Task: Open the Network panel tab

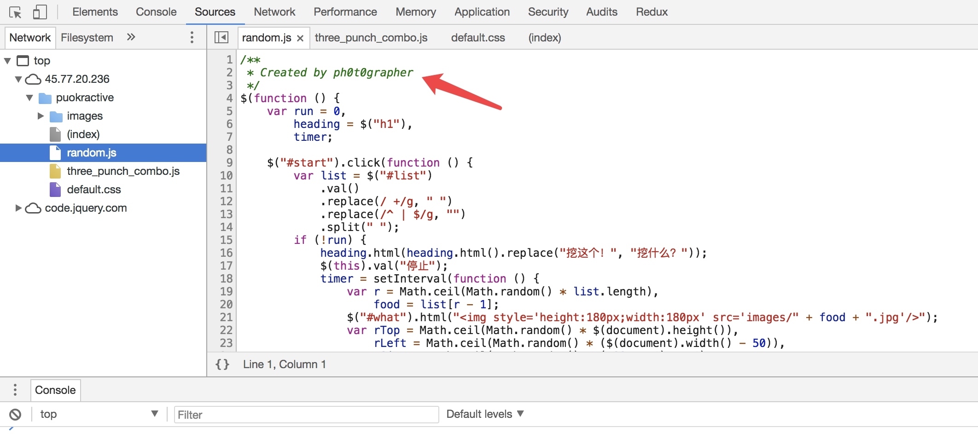Action: [274, 12]
